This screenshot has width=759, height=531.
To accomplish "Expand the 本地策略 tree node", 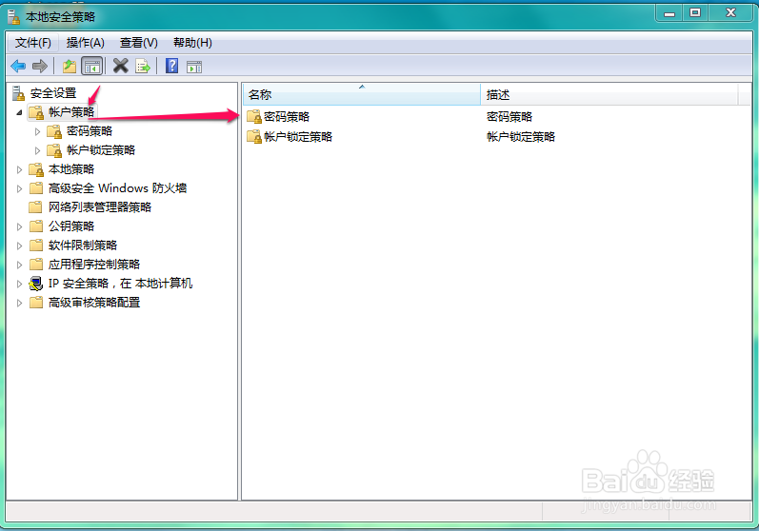I will tap(19, 169).
